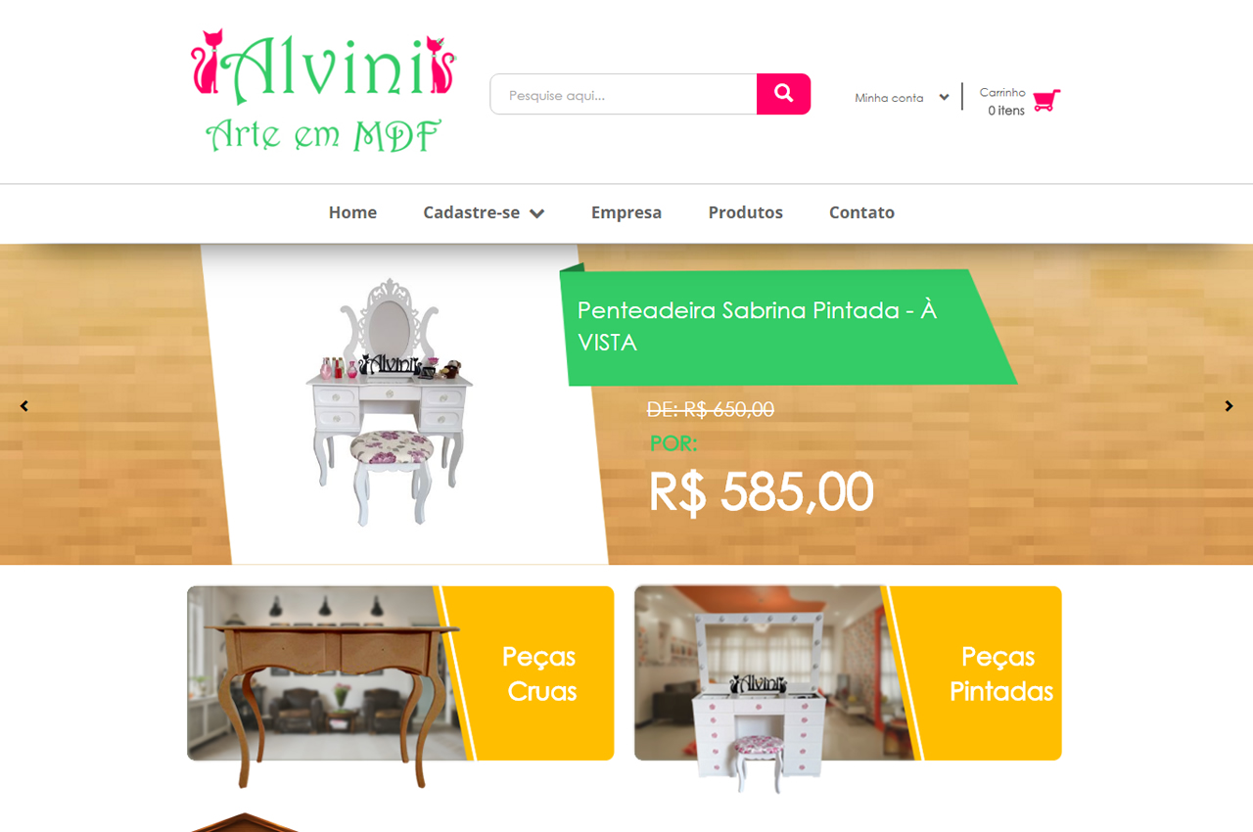Click the Penteadeira vanity product image
Viewport: 1253px width, 832px height.
390,402
